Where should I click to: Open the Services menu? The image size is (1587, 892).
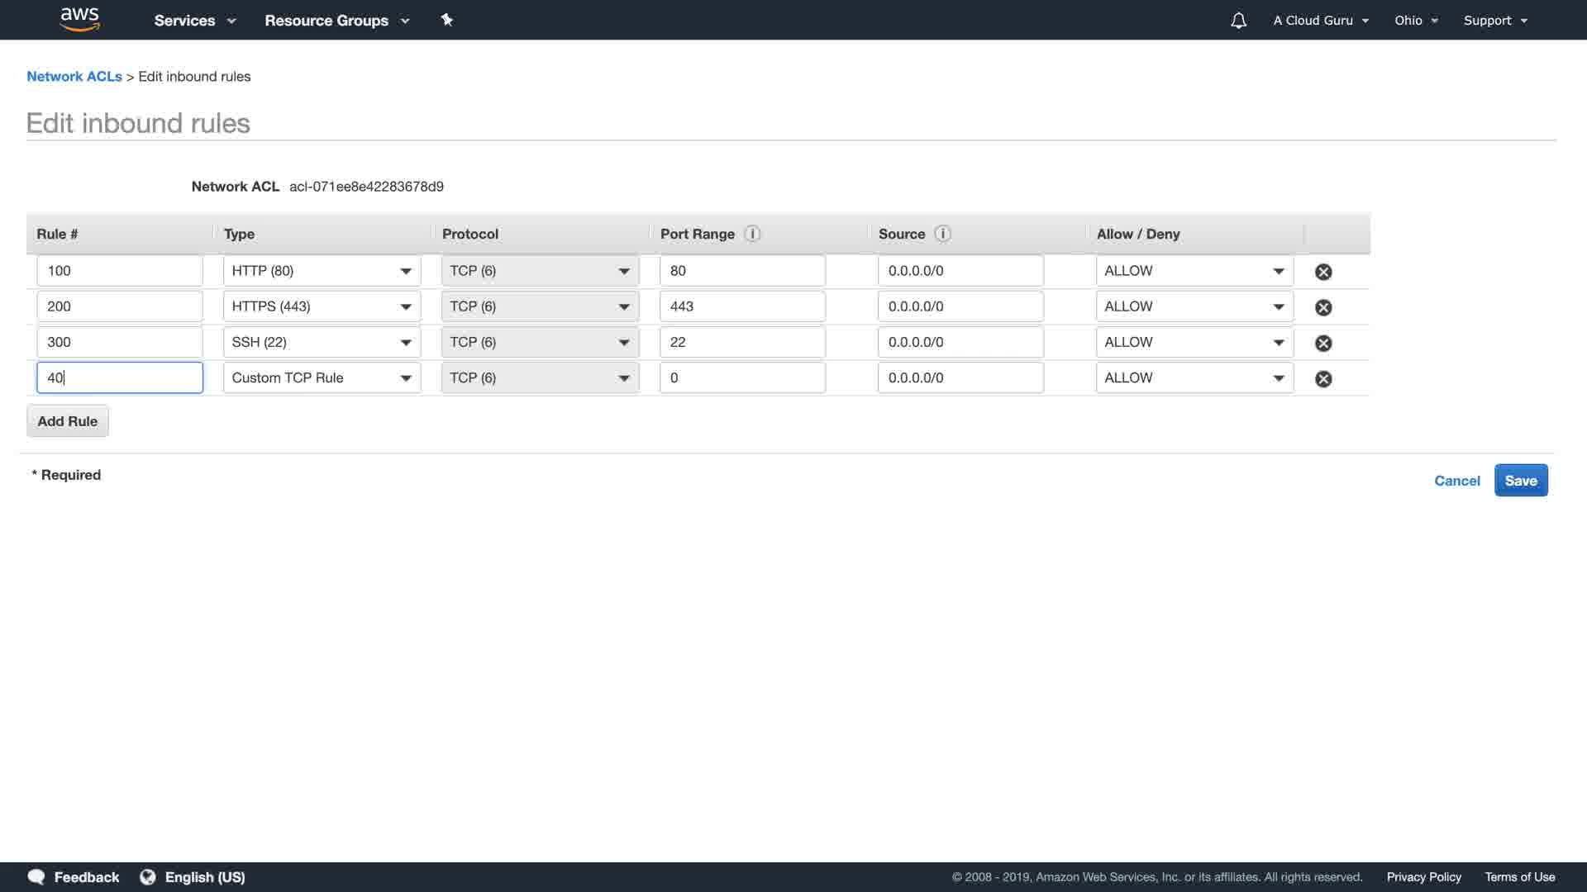tap(194, 21)
